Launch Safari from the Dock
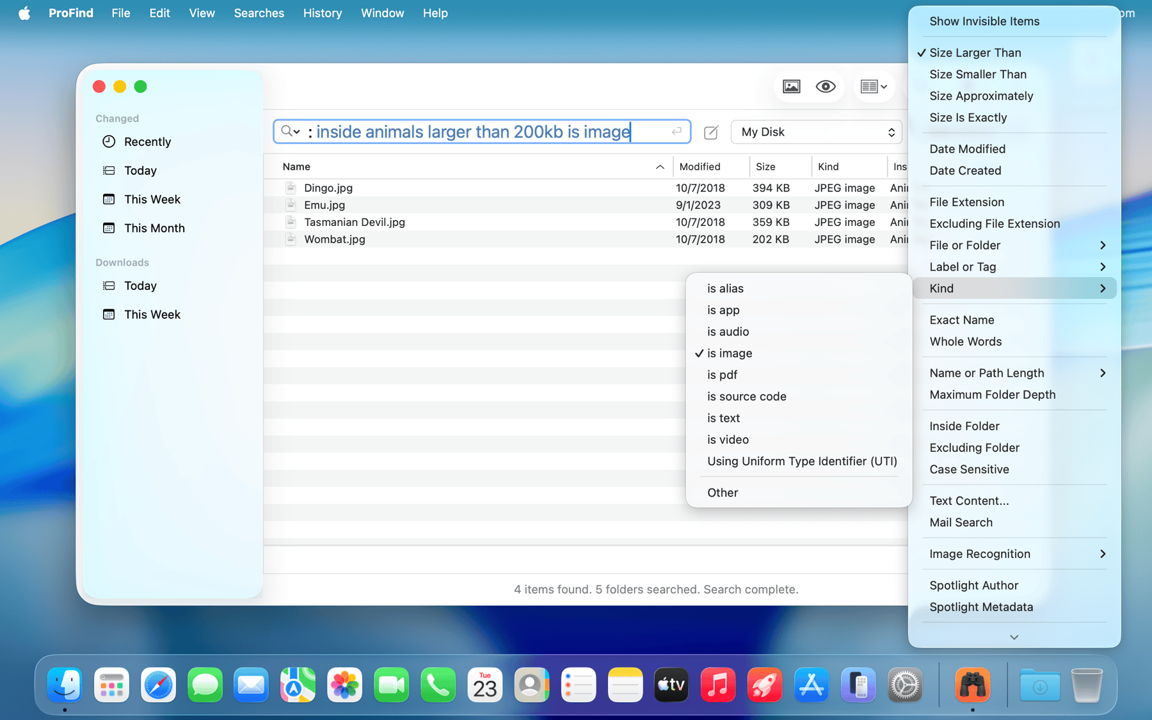This screenshot has height=720, width=1152. coord(158,685)
